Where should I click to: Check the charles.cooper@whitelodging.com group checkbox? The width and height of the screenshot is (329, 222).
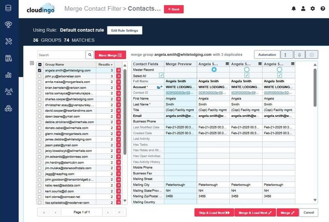39,99
